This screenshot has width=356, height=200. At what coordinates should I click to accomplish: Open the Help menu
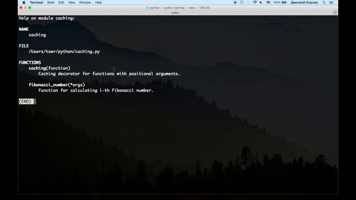98,2
